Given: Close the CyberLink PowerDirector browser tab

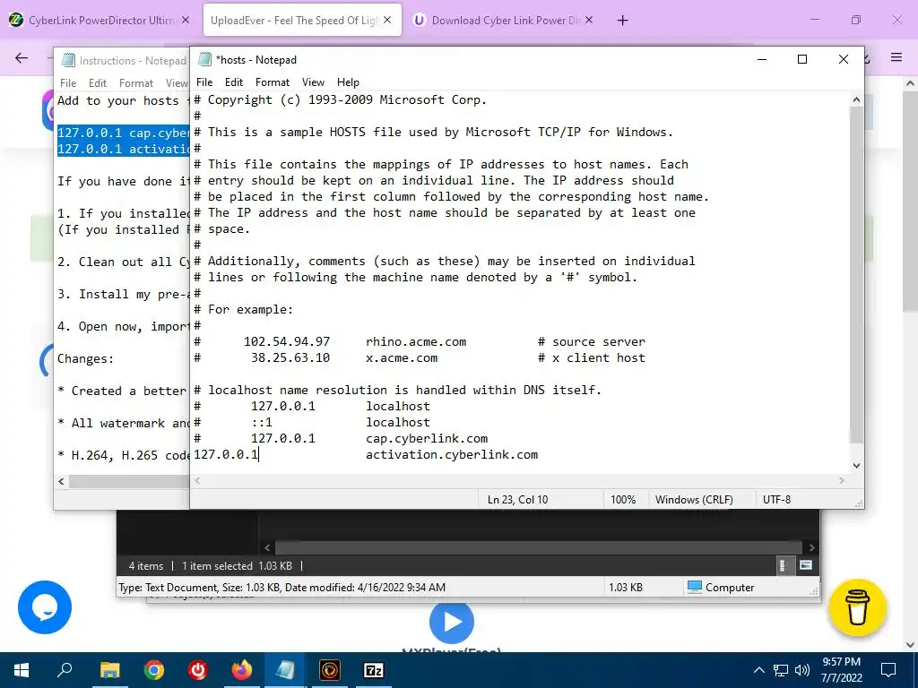Looking at the screenshot, I should tap(185, 20).
